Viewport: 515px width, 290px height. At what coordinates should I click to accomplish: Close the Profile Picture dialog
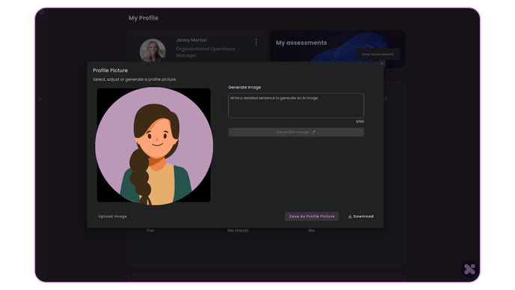pyautogui.click(x=382, y=64)
